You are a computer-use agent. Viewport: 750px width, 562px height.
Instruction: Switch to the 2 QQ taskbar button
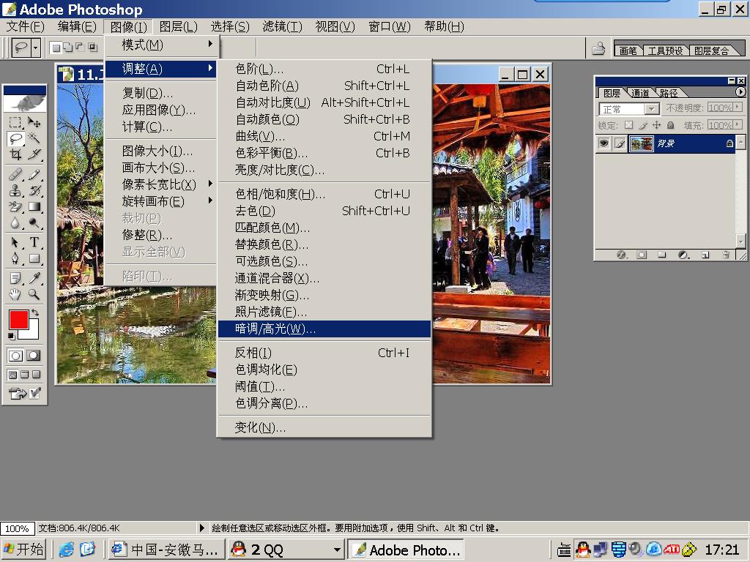[x=286, y=550]
